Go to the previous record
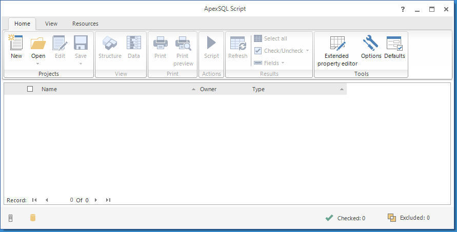The height and width of the screenshot is (232, 457). tap(47, 200)
